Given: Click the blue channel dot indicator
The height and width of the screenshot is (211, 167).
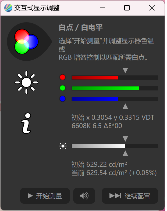Looking at the screenshot, I should [63, 99].
